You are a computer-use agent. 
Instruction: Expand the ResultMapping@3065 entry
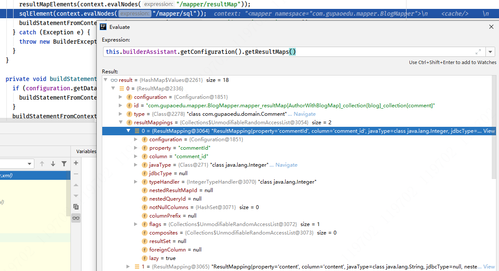coord(128,266)
